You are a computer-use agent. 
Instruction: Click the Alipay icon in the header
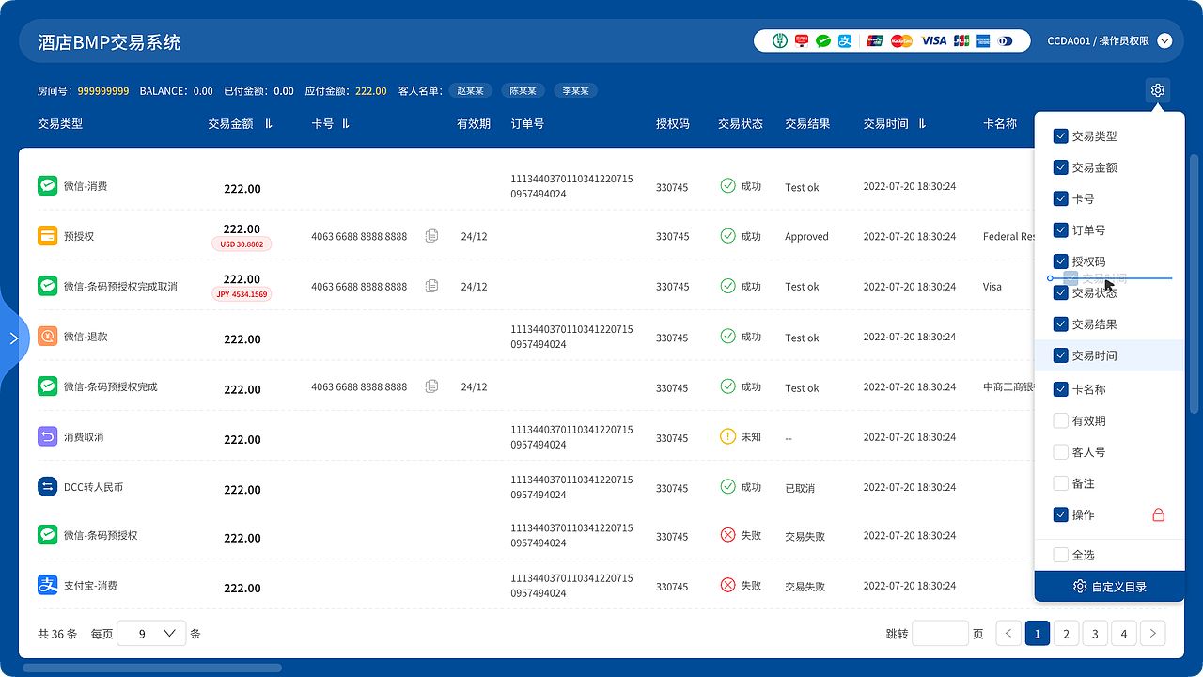tap(845, 40)
